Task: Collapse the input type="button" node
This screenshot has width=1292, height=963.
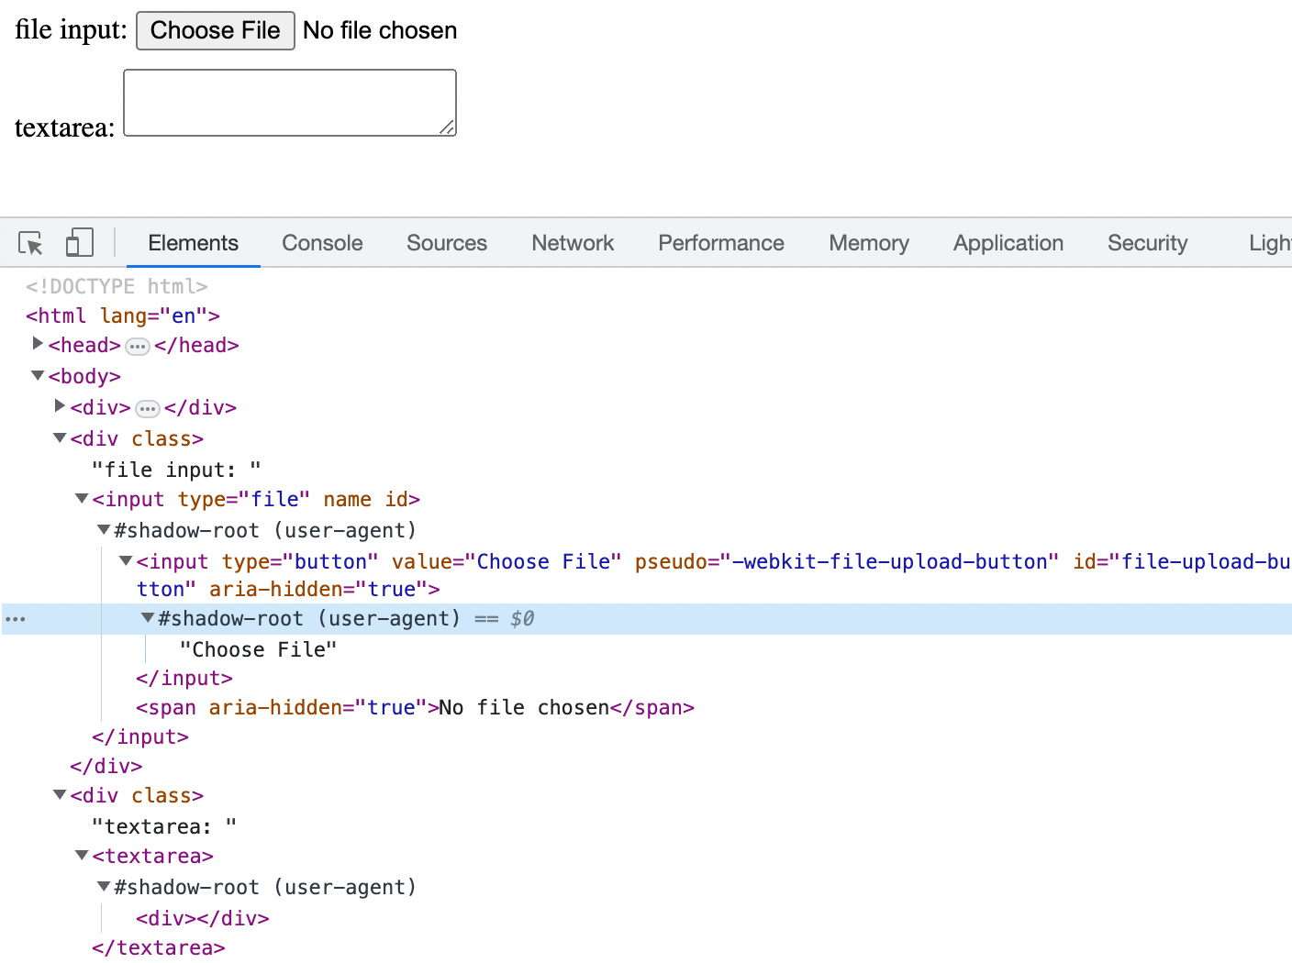Action: tap(126, 560)
